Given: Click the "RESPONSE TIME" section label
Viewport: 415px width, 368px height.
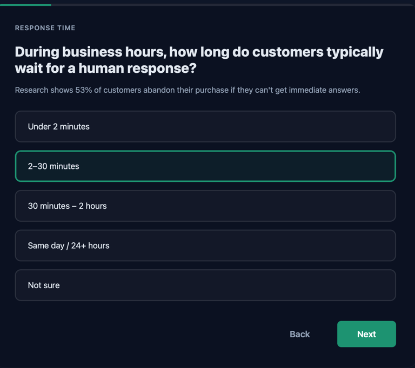Looking at the screenshot, I should 45,28.
